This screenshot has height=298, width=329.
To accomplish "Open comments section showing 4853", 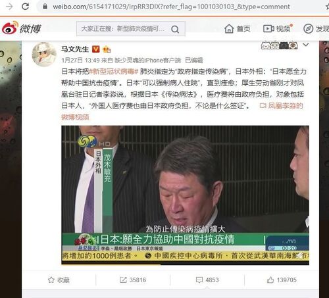I will coord(207,280).
